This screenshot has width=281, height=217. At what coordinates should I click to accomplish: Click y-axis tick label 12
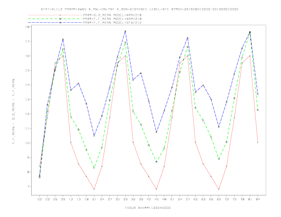click(x=27, y=114)
